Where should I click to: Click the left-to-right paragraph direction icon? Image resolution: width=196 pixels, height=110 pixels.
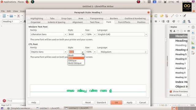pos(184,21)
